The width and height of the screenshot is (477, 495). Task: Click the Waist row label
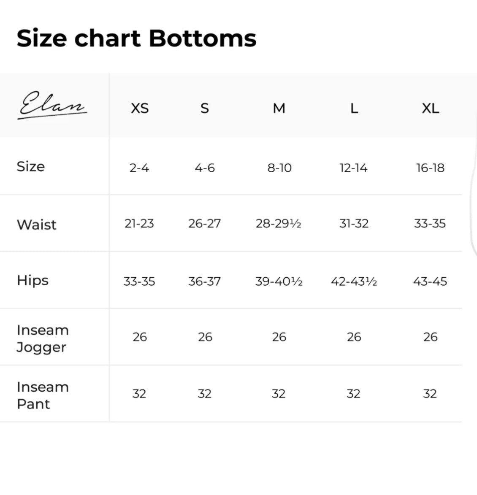(x=36, y=225)
